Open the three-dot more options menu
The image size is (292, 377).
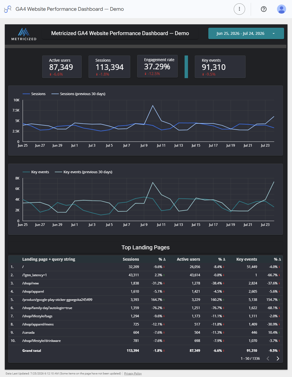(239, 9)
